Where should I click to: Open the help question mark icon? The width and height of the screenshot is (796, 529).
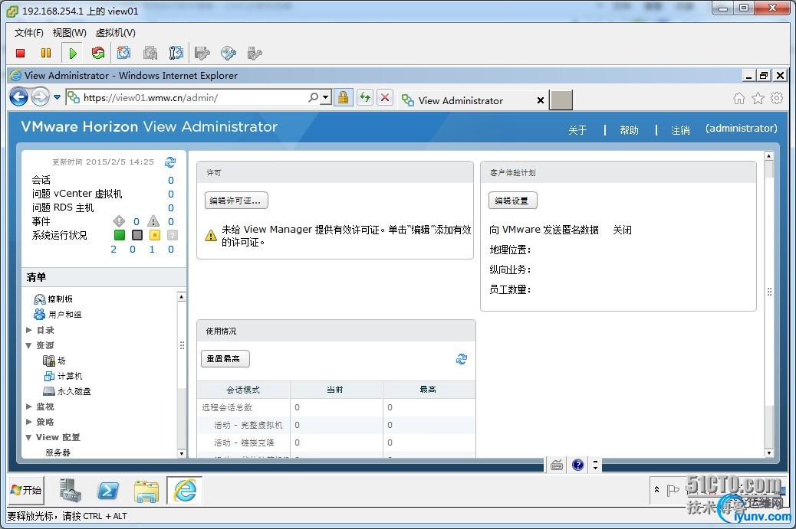[x=577, y=465]
